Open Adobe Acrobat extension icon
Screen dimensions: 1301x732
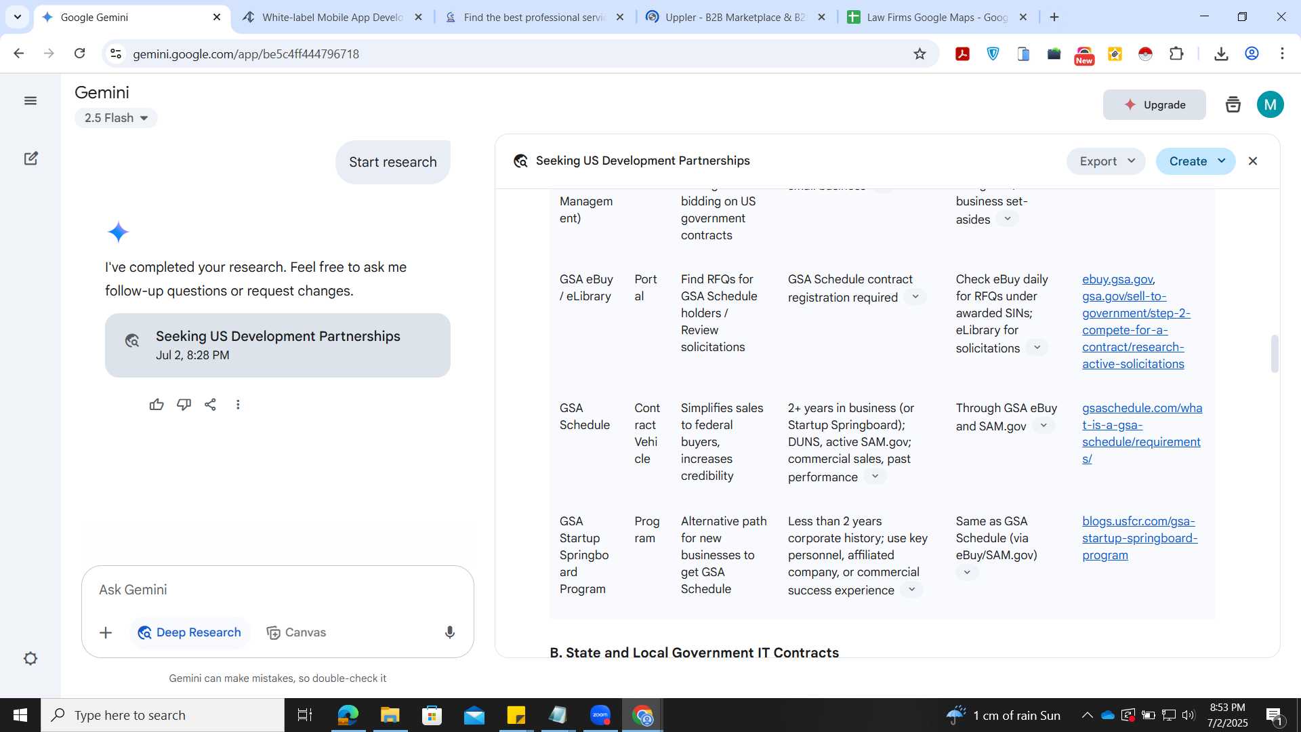[x=962, y=54]
